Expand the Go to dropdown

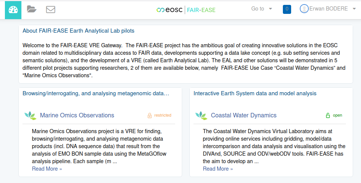(261, 9)
